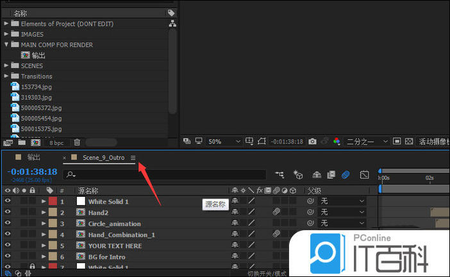This screenshot has height=277, width=450.
Task: Click the composition mini-flowchart icon
Action: pos(280,174)
